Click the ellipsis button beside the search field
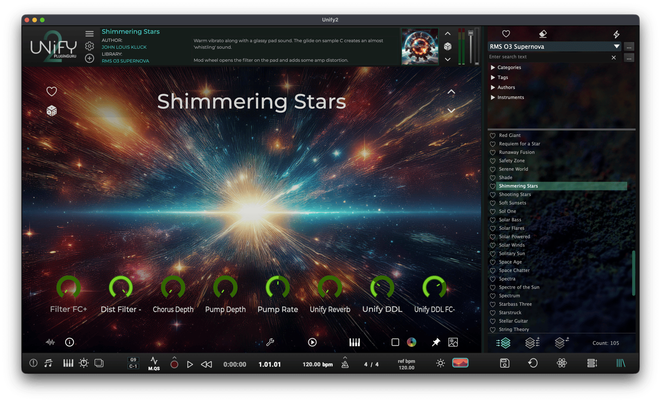Image resolution: width=661 pixels, height=402 pixels. [629, 58]
